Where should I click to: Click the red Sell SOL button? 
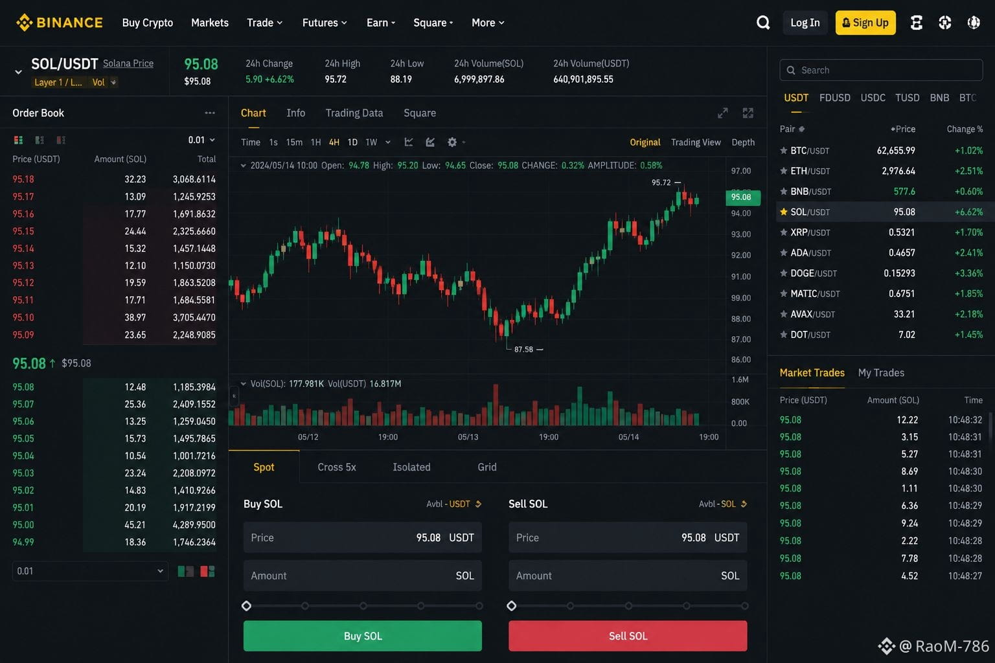click(x=628, y=636)
